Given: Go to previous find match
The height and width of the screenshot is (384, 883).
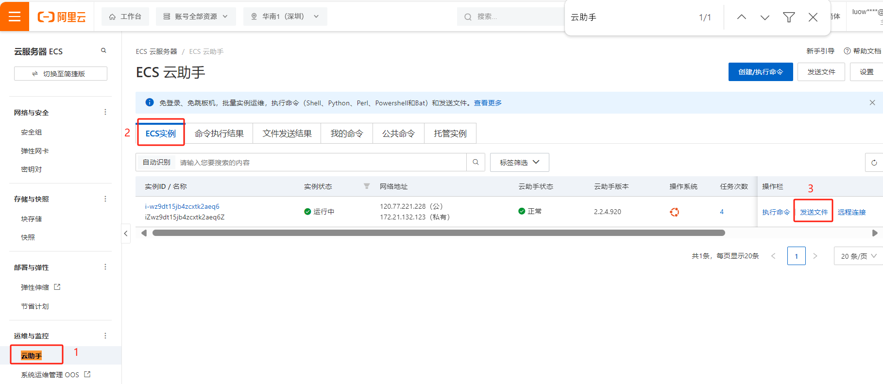Looking at the screenshot, I should (741, 17).
